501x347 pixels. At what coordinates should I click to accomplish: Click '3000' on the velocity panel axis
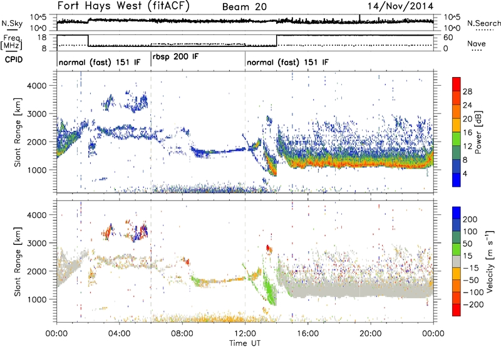click(36, 243)
